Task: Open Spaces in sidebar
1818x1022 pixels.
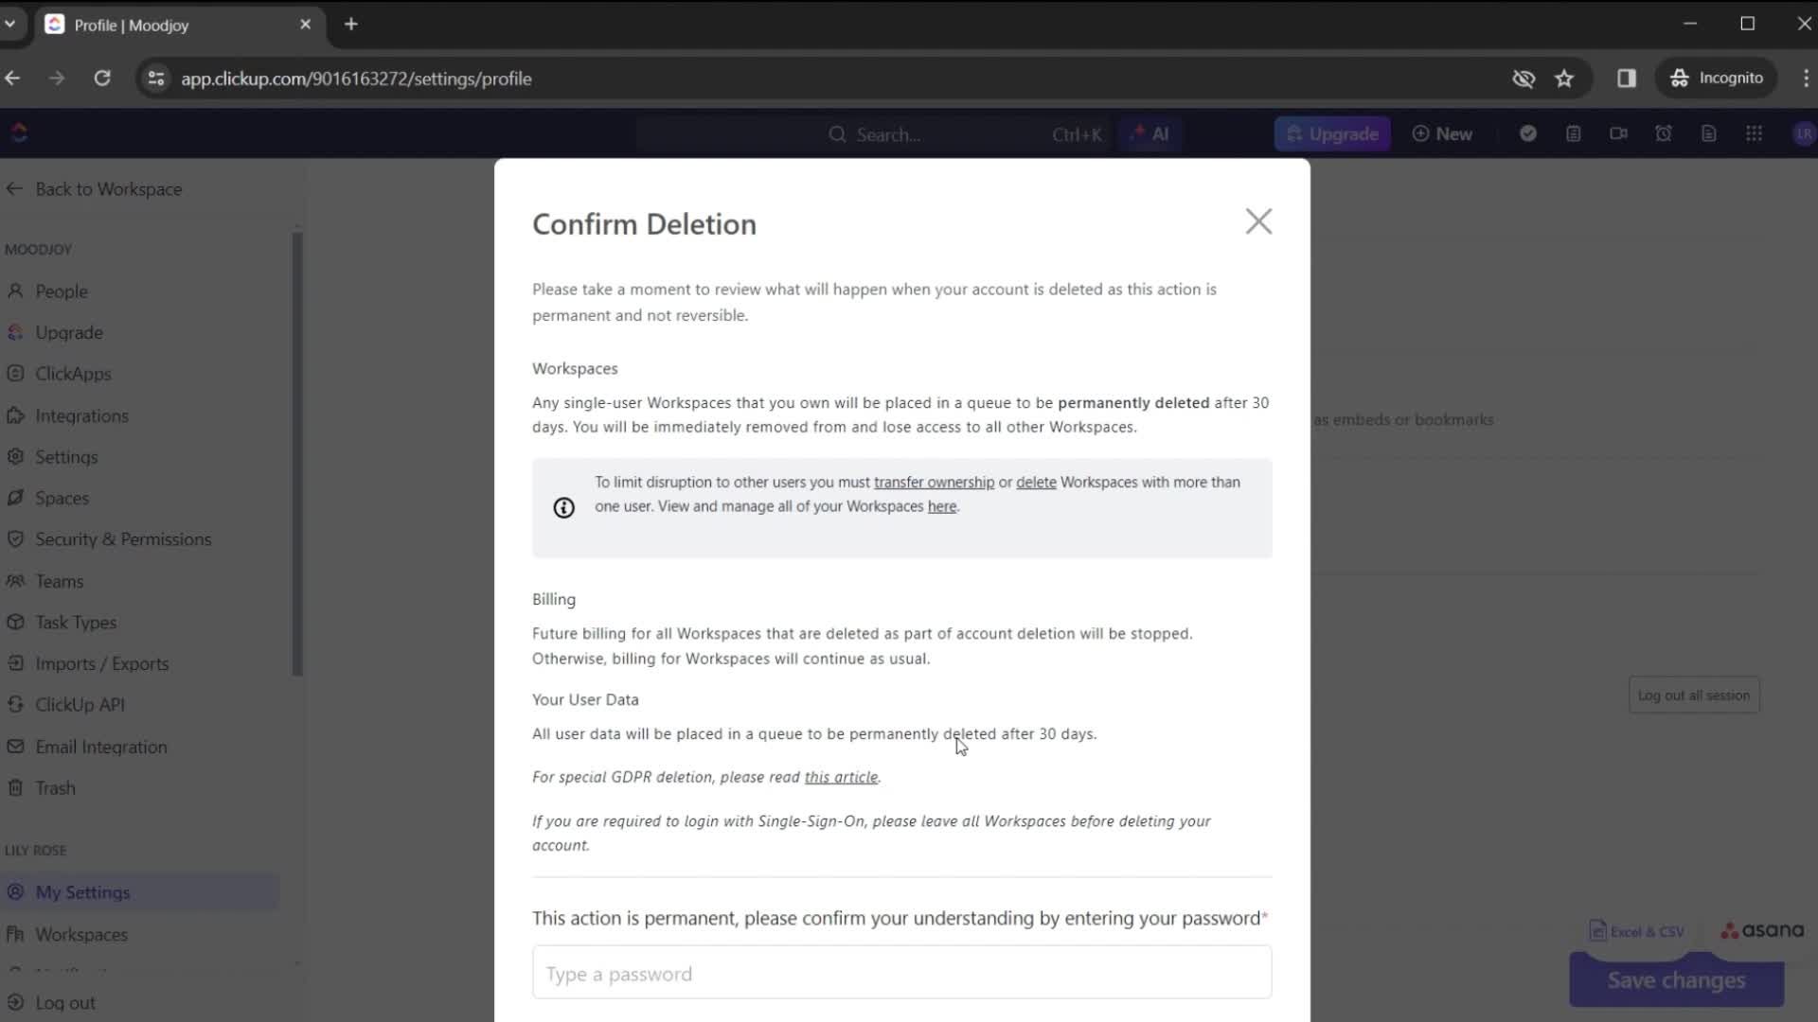Action: [x=62, y=499]
